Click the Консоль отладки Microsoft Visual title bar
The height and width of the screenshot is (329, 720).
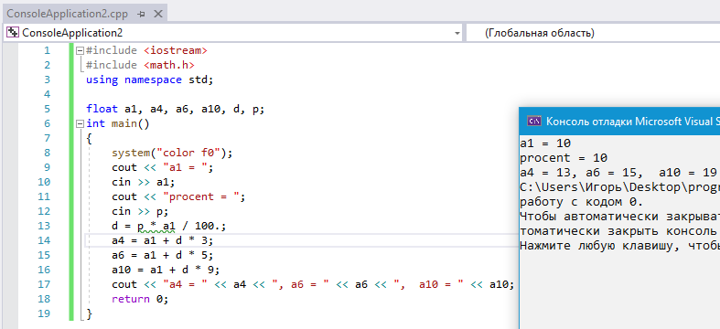coord(619,122)
